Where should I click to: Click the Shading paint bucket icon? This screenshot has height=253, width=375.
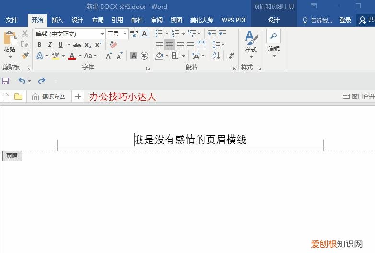point(159,56)
